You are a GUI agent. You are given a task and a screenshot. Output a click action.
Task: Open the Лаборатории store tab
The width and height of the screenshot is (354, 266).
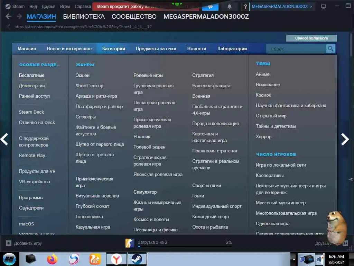[x=232, y=48]
